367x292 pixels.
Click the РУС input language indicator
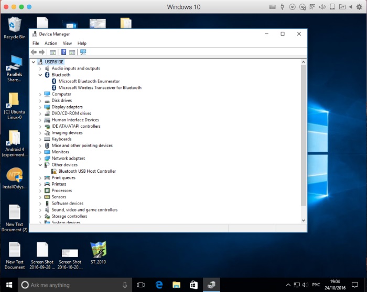pos(316,285)
